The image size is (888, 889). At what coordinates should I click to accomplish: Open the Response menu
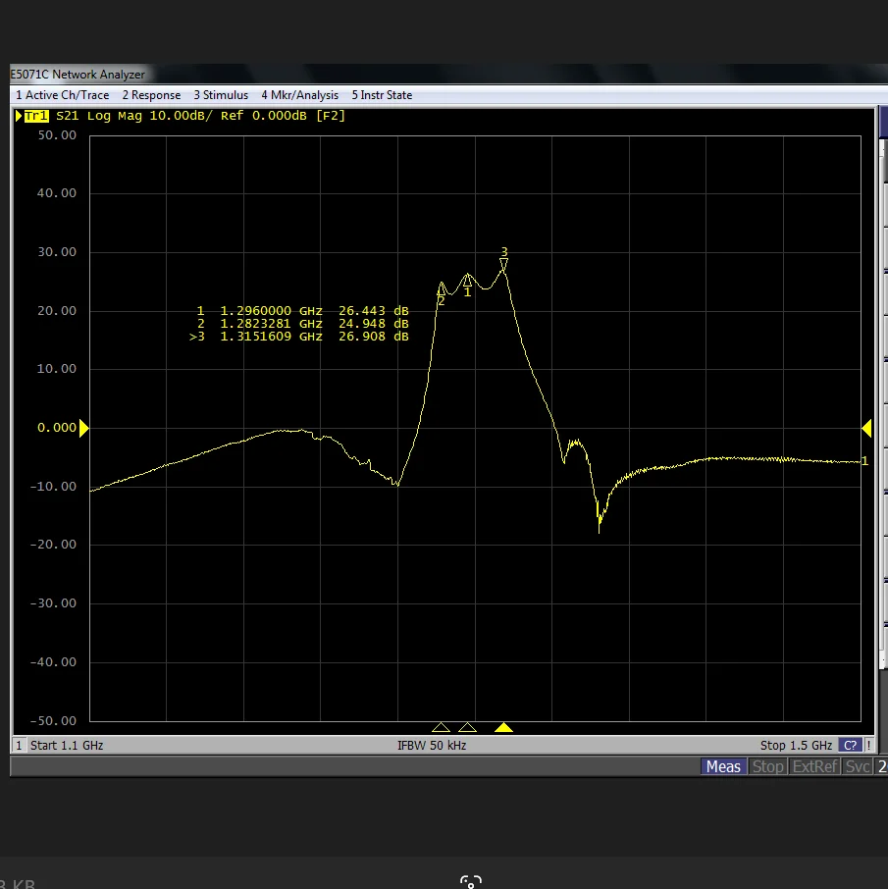[x=151, y=95]
